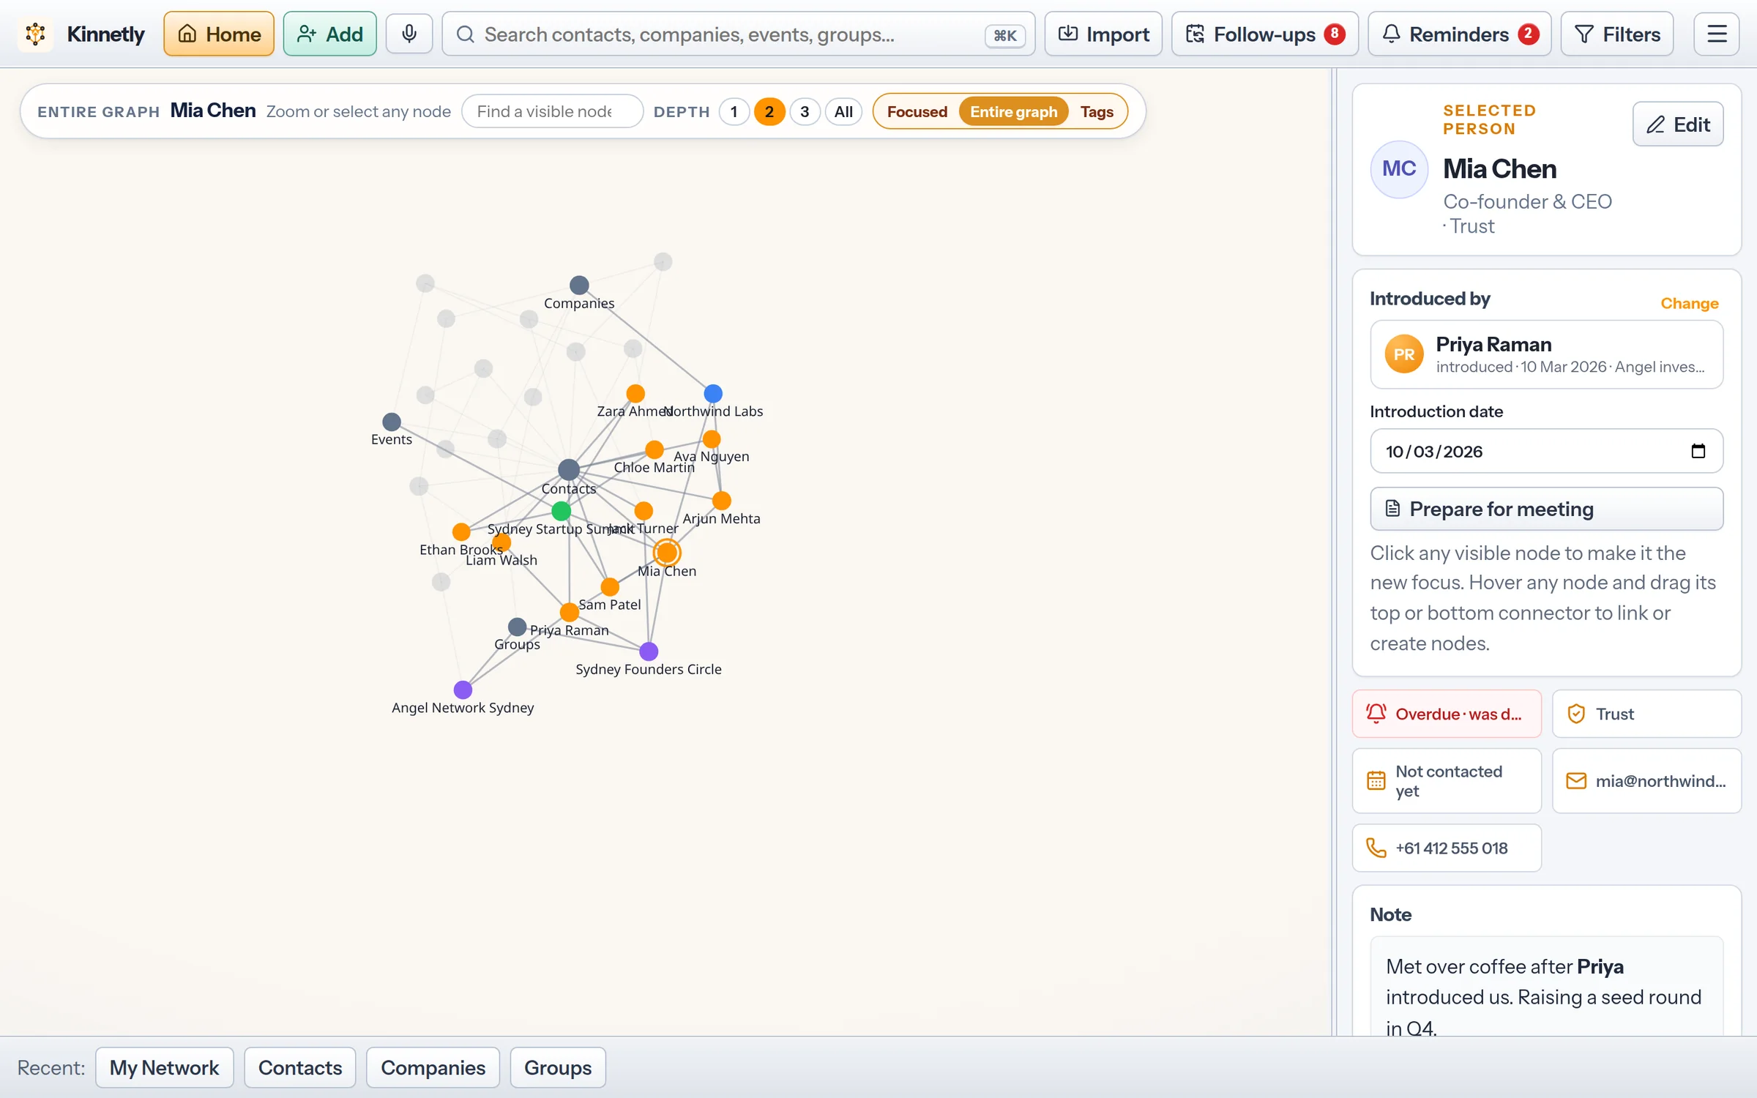Select the Sydney Founders Circle node
Image resolution: width=1757 pixels, height=1098 pixels.
(649, 651)
